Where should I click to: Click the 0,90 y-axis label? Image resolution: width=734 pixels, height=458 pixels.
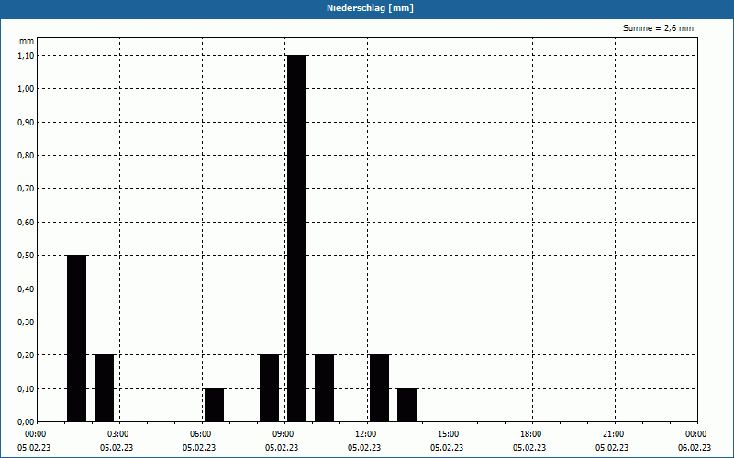[26, 122]
